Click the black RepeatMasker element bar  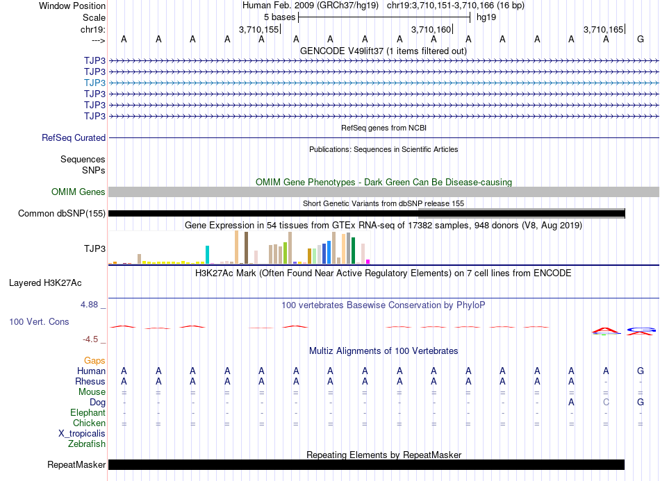click(x=366, y=464)
